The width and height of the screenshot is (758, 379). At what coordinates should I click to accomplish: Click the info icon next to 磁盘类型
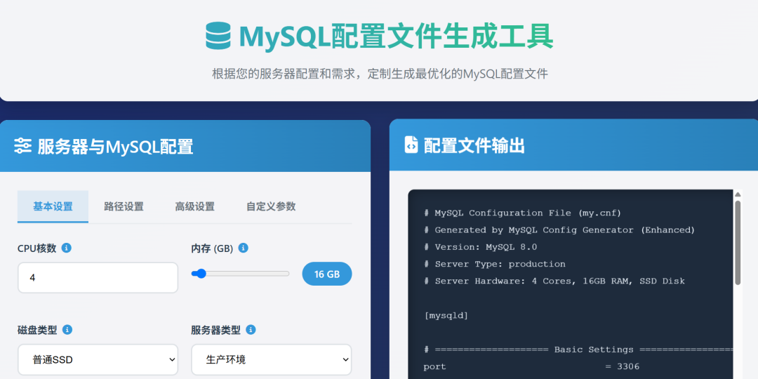point(67,330)
